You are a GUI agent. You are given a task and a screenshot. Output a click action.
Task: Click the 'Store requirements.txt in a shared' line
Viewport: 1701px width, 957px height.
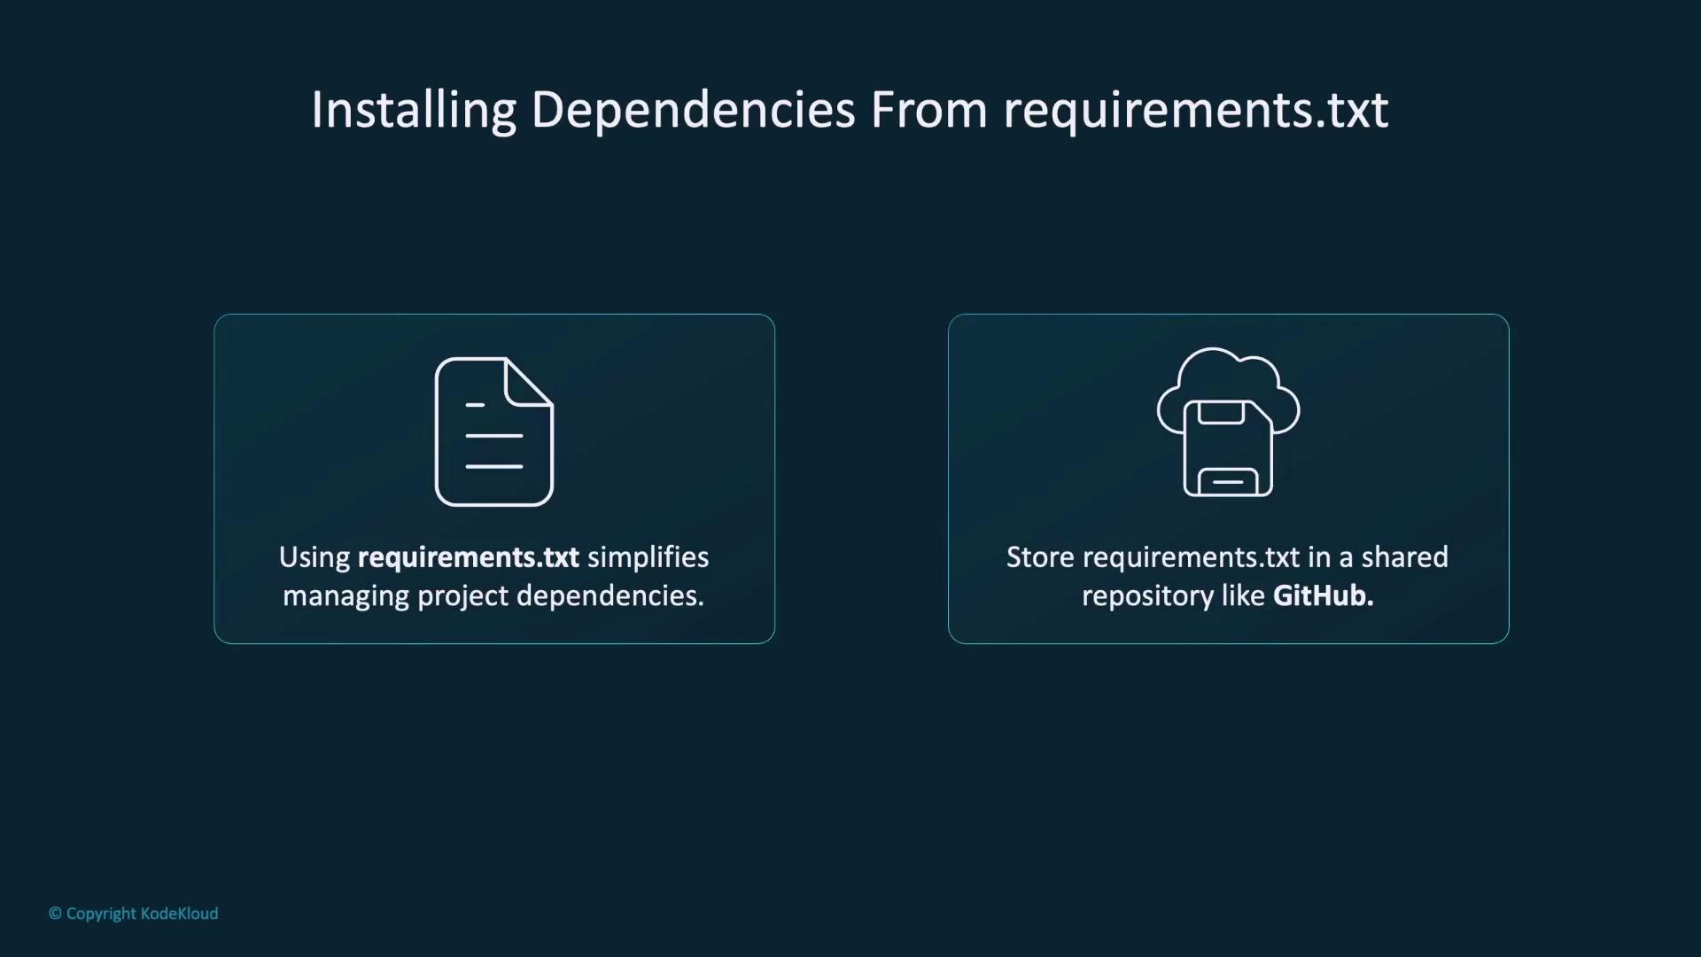(1227, 557)
